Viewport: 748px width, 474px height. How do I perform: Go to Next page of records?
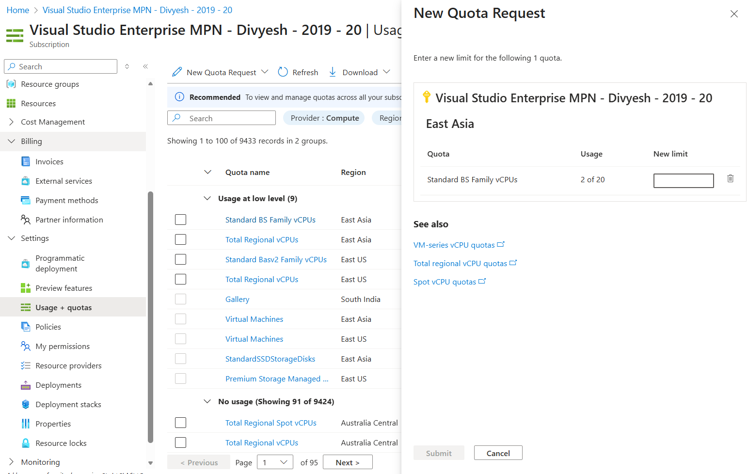[348, 462]
